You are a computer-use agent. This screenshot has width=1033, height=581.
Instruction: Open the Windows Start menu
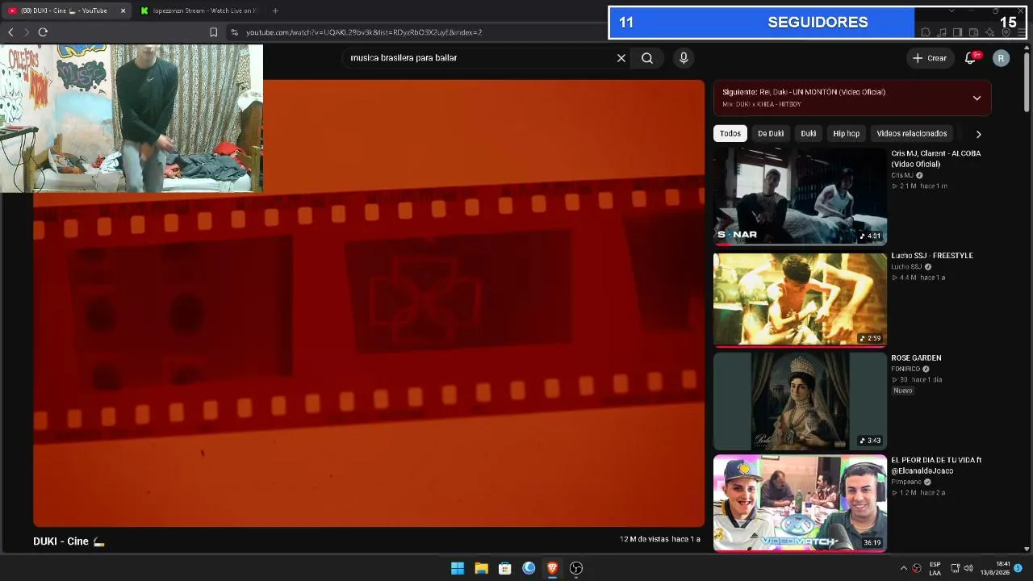pos(458,568)
